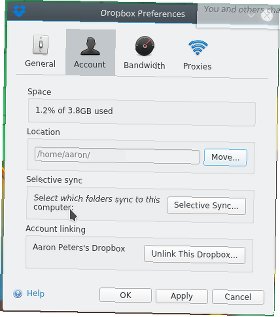The height and width of the screenshot is (317, 280).
Task: Open the Proxies wifi icon
Action: (x=198, y=48)
